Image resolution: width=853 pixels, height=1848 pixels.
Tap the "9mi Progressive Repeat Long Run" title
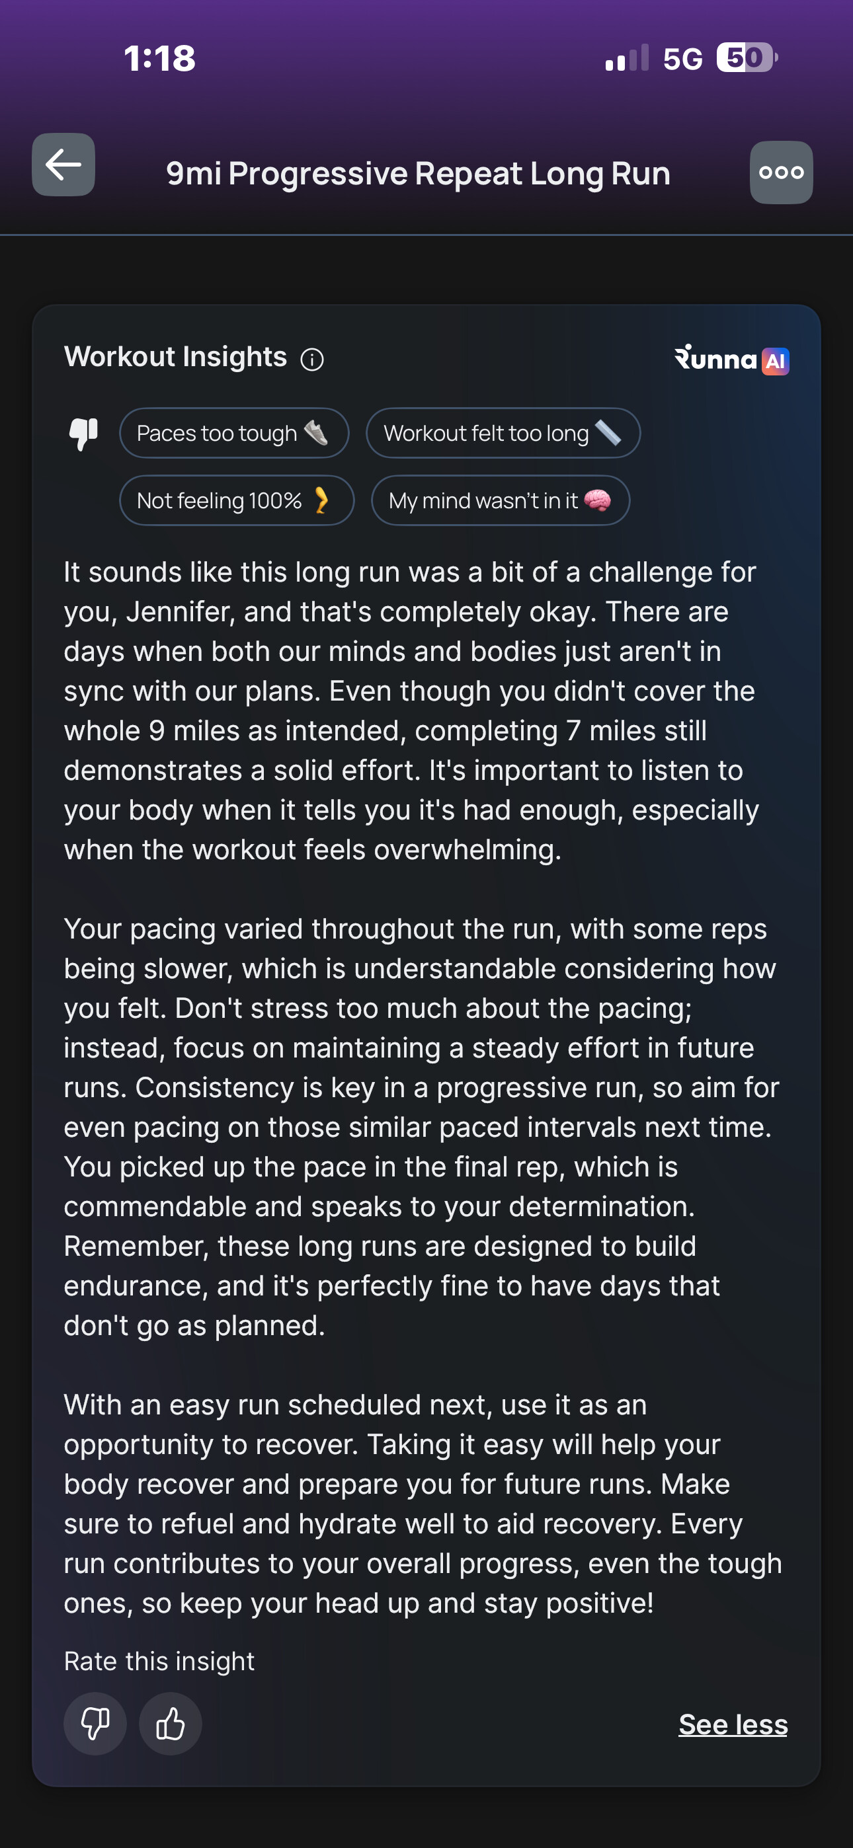[x=419, y=174]
